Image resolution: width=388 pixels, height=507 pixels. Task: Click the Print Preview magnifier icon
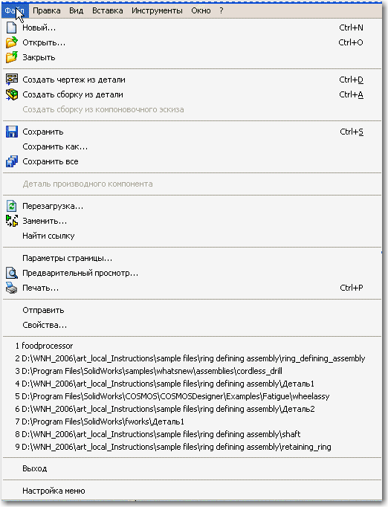click(12, 273)
